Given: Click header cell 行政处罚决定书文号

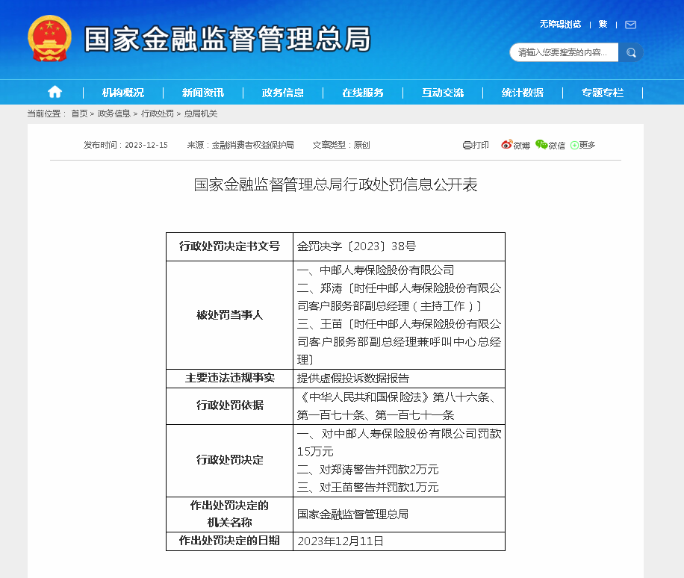Looking at the screenshot, I should click(x=229, y=246).
